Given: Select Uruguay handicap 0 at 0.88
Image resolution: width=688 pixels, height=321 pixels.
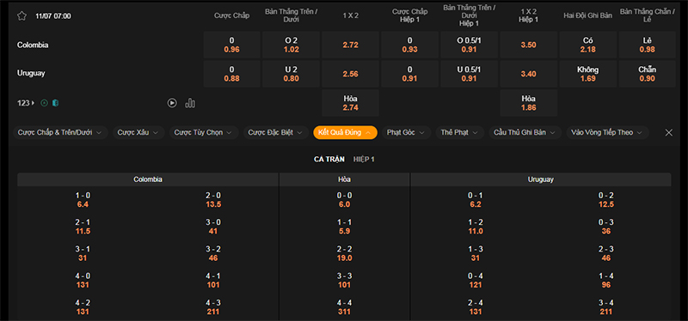Looking at the screenshot, I should pos(231,74).
